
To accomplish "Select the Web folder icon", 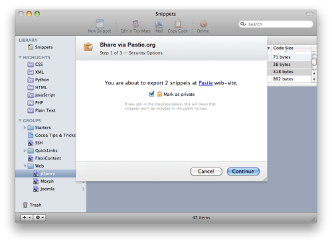I will (31, 166).
